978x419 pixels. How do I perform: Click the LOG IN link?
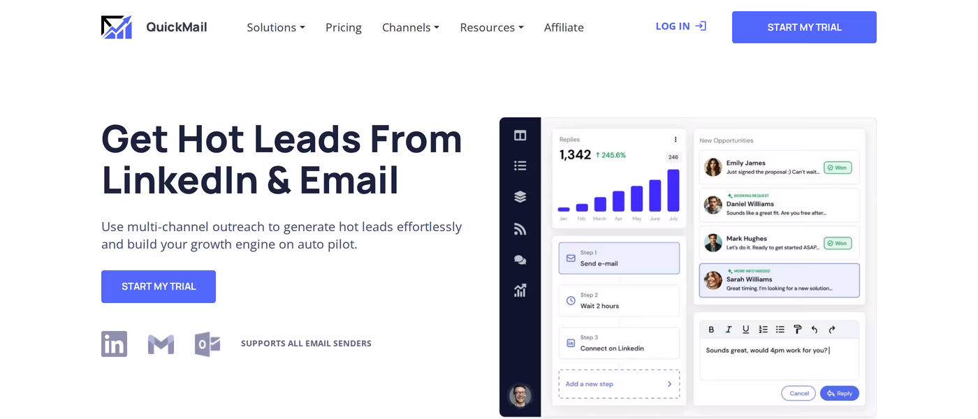(x=680, y=27)
